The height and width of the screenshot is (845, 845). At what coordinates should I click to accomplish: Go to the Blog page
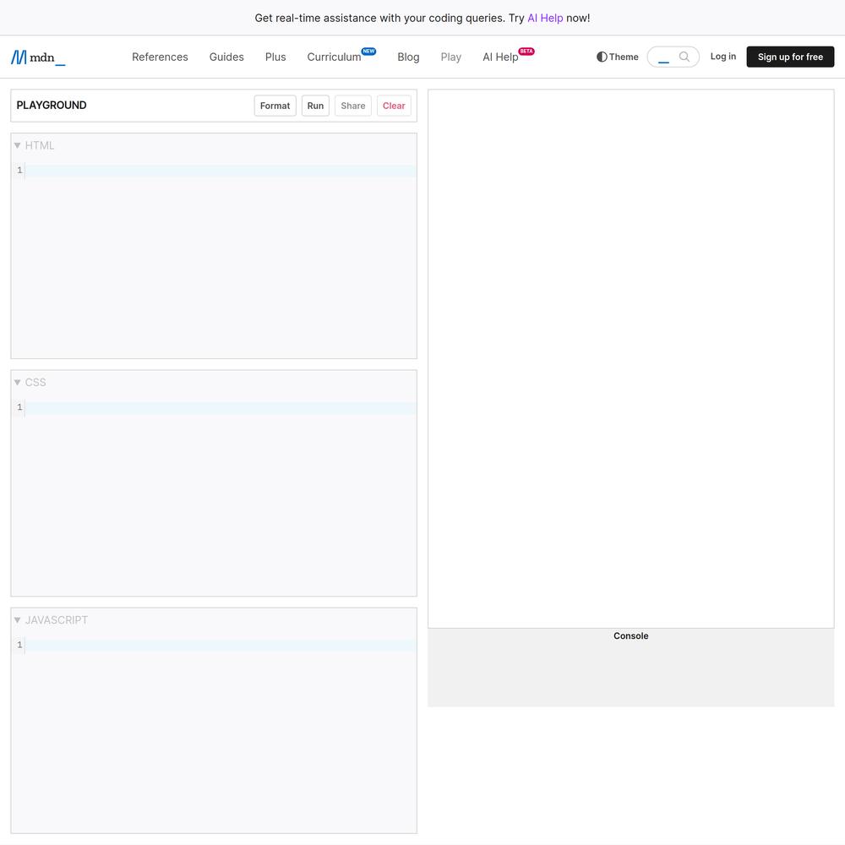point(408,57)
